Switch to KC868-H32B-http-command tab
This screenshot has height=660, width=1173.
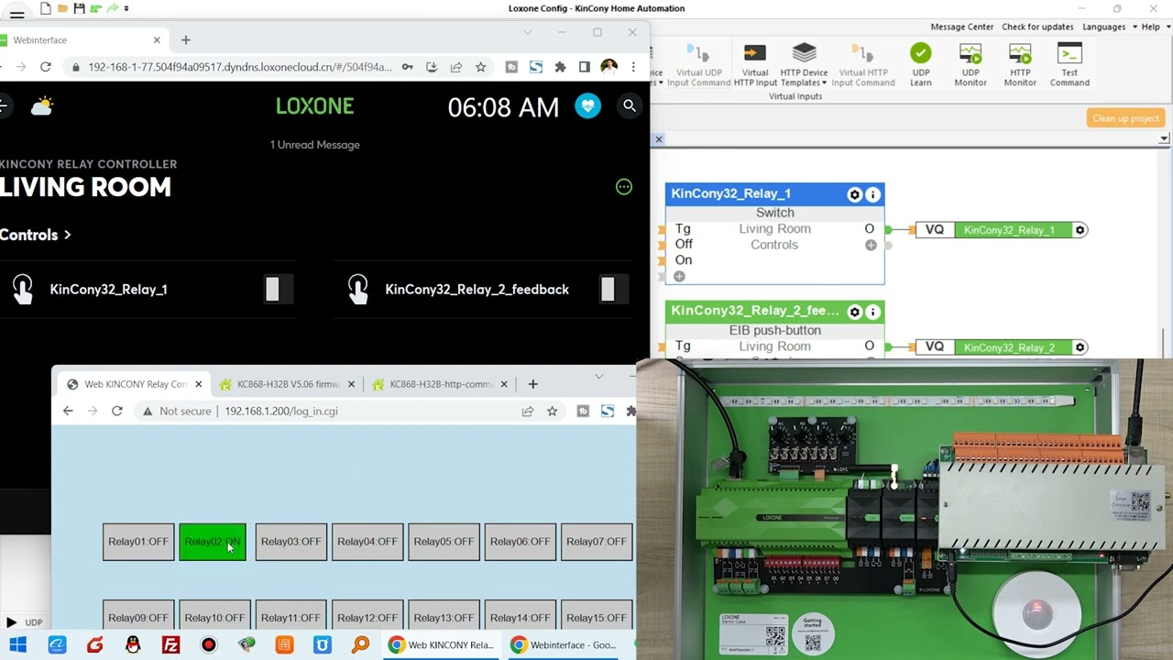tap(441, 385)
